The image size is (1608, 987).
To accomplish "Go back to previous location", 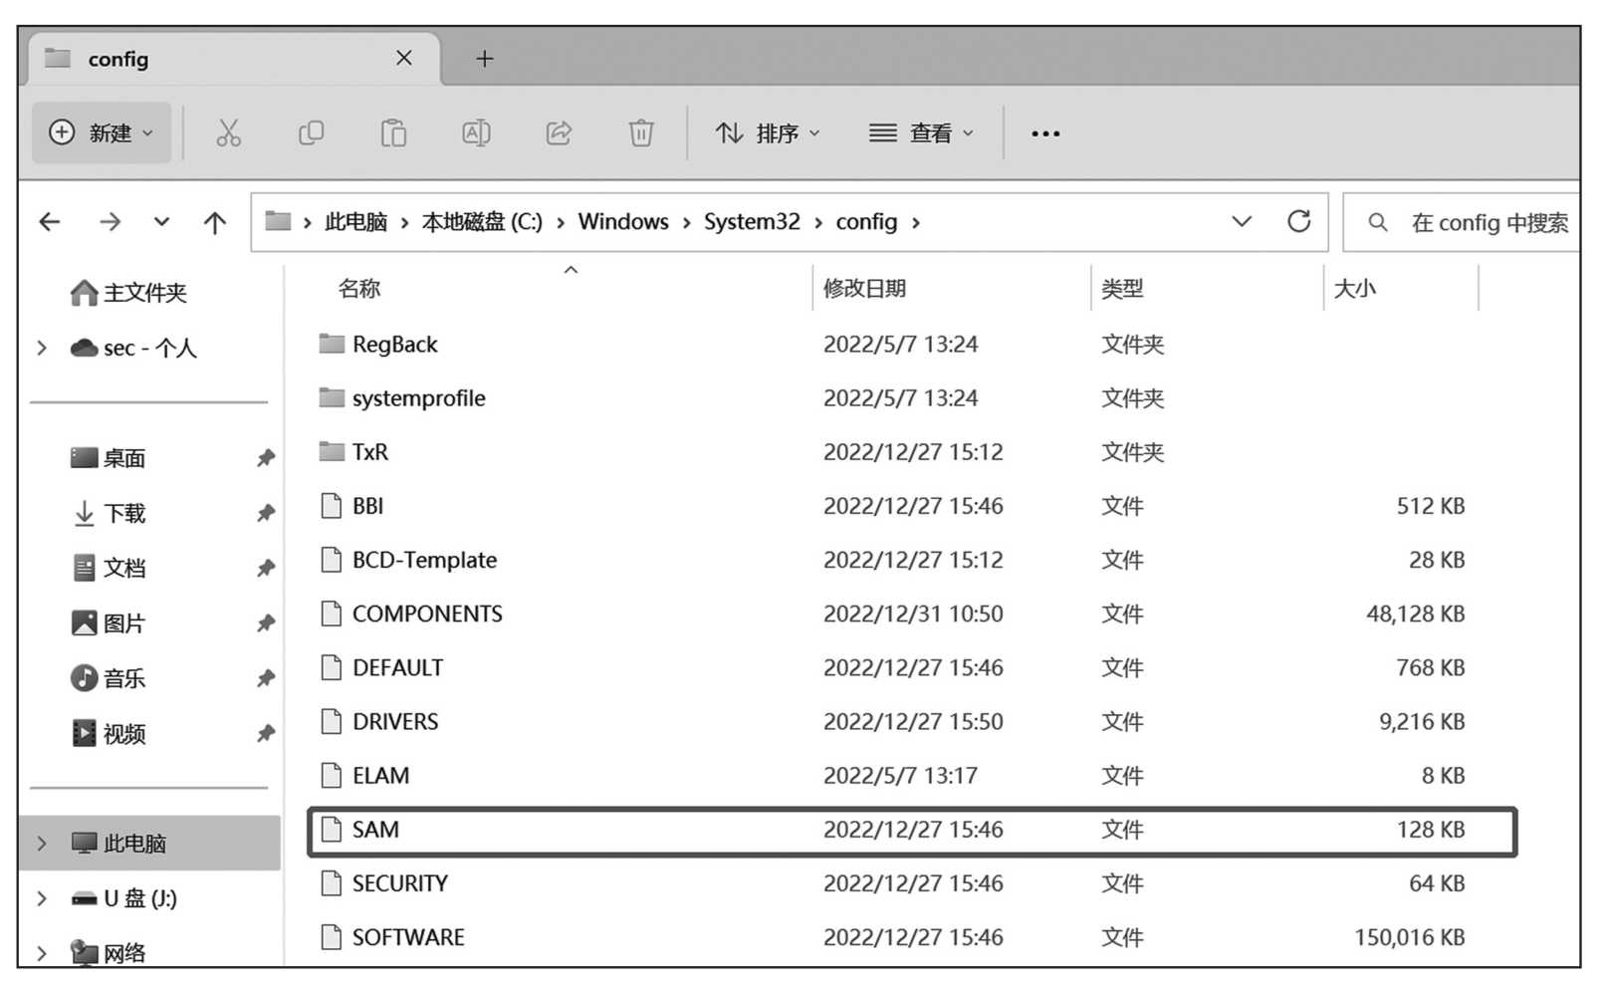I will point(50,222).
